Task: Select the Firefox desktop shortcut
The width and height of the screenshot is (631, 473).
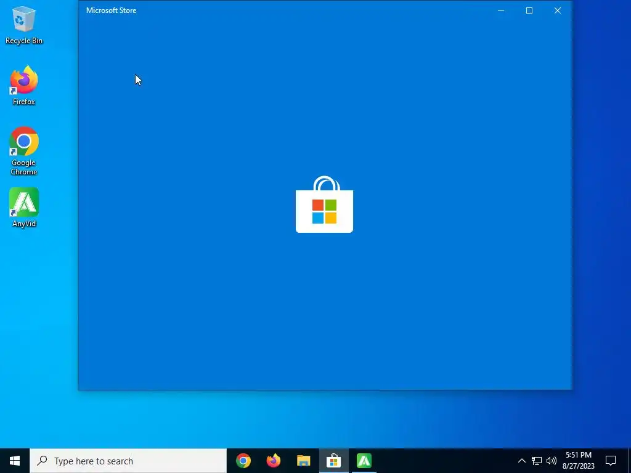Action: (24, 86)
